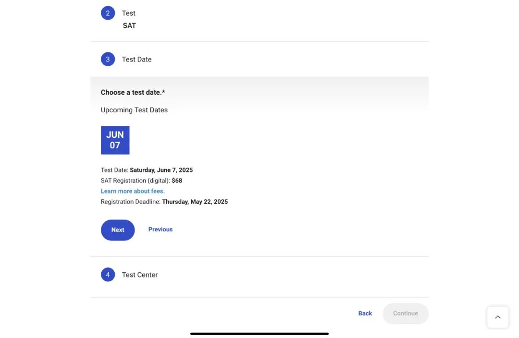Click the Thursday, May 22, 2025 deadline
The image size is (519, 338).
[195, 202]
